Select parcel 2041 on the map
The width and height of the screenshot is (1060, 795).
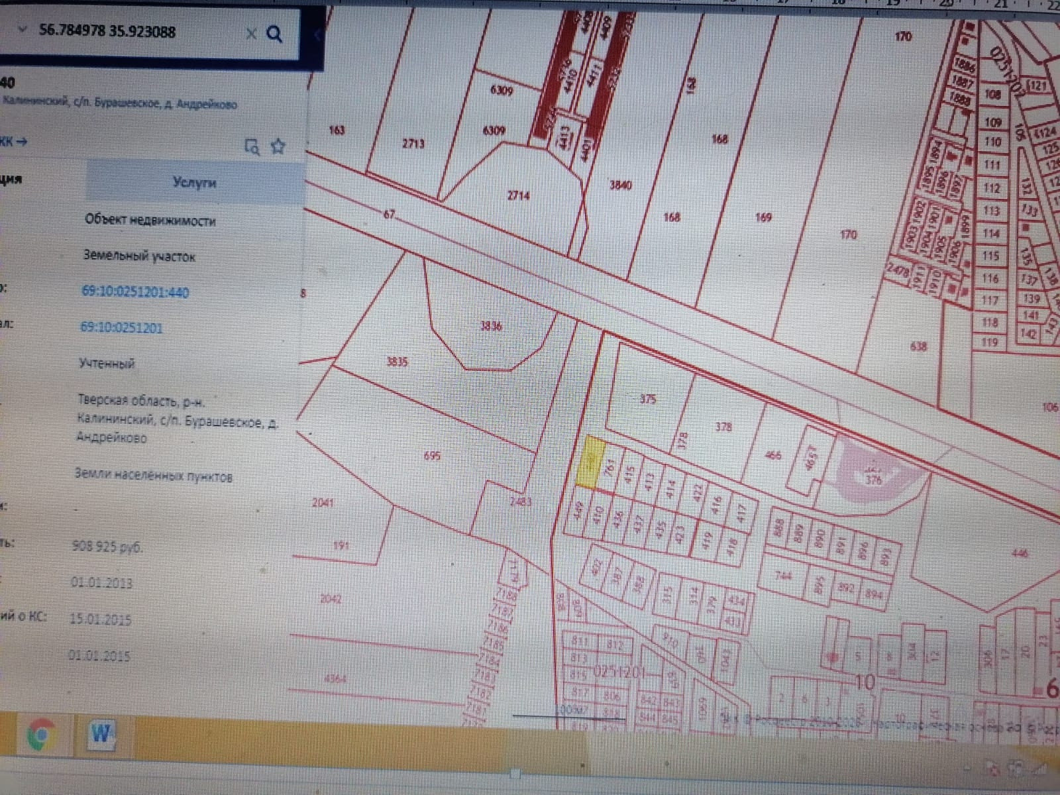pos(323,502)
